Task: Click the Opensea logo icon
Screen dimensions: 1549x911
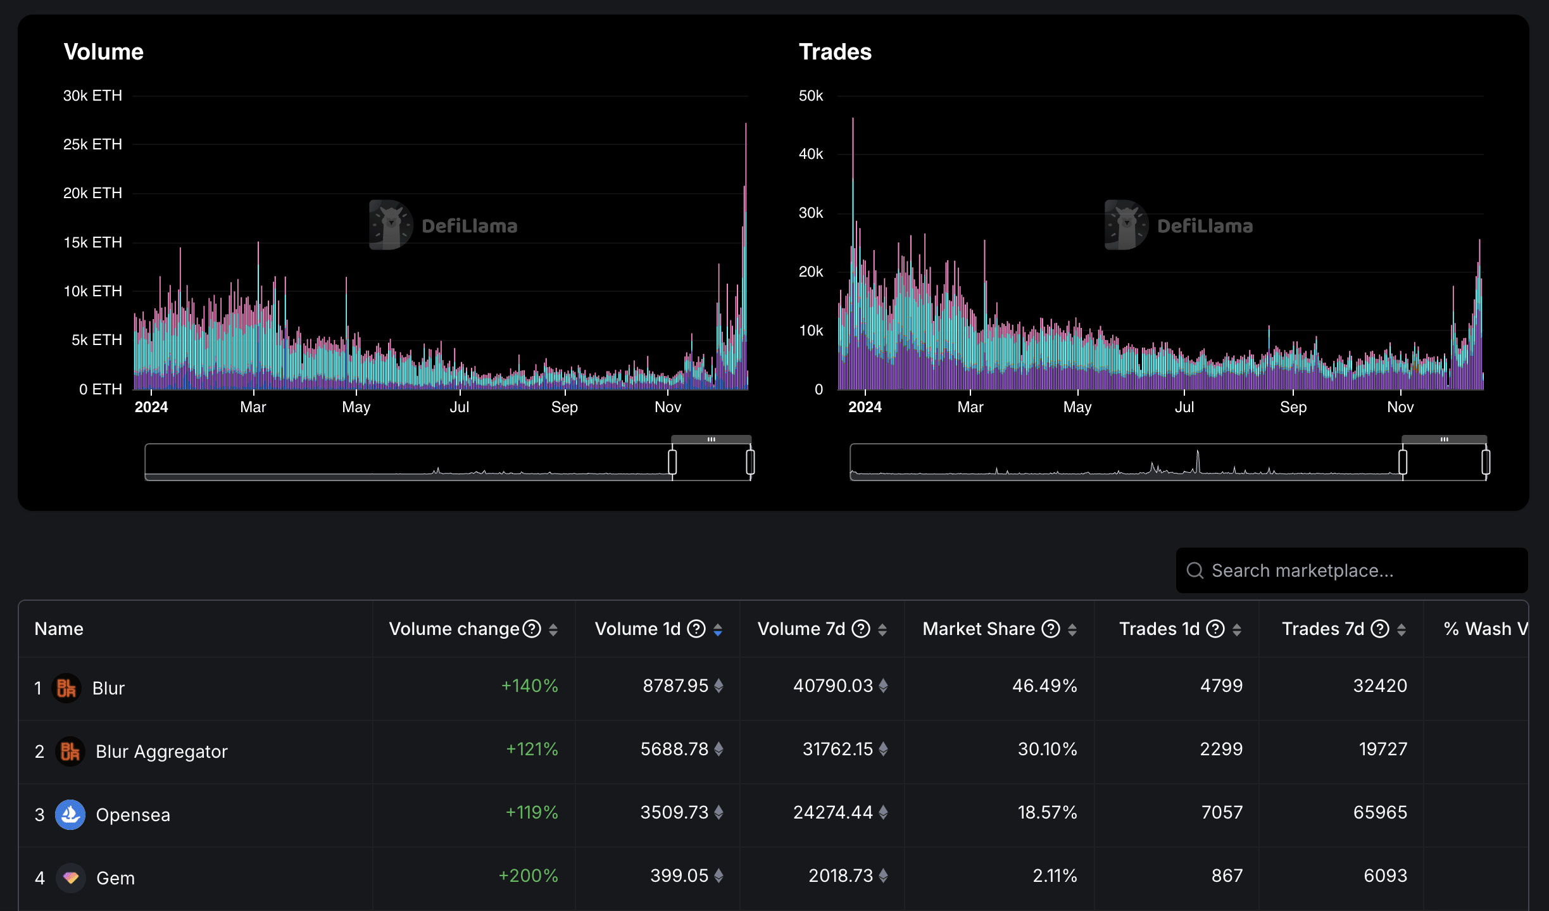Action: 70,815
